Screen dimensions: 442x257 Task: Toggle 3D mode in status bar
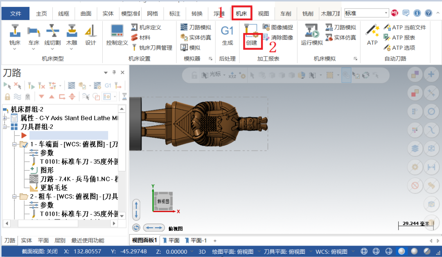pyautogui.click(x=202, y=251)
